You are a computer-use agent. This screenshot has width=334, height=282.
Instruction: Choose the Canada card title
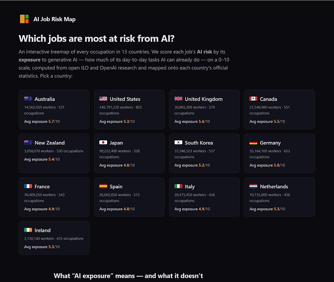[268, 99]
